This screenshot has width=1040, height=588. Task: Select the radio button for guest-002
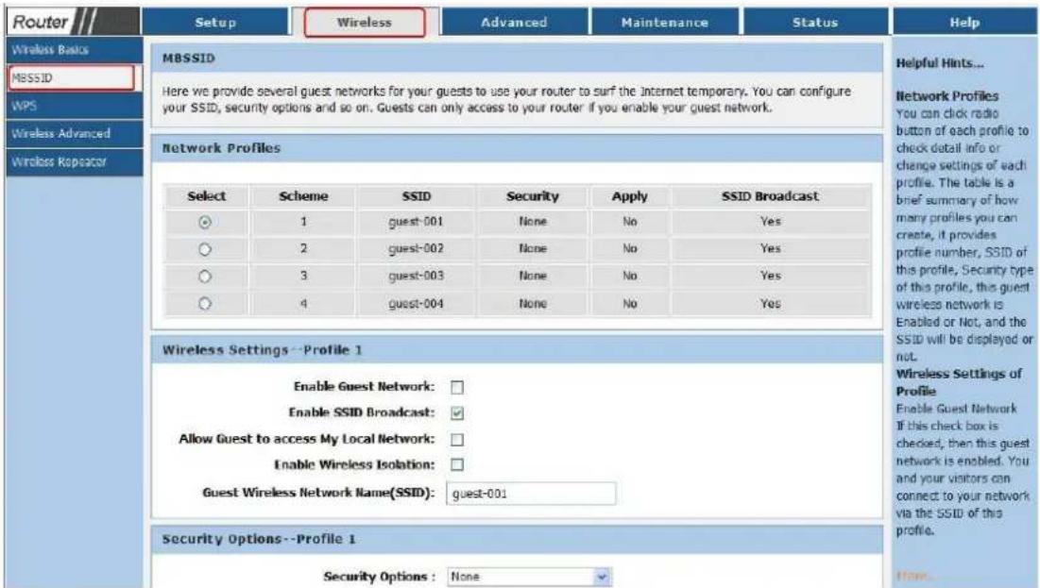205,249
